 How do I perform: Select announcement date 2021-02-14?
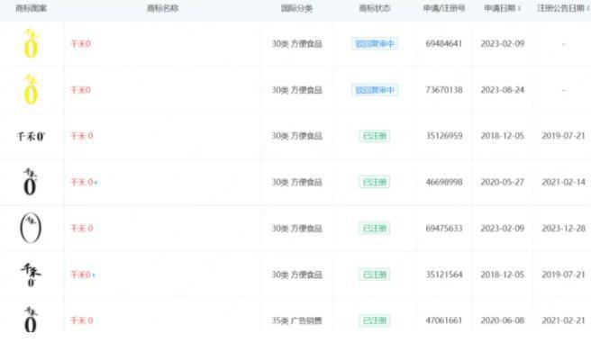(x=563, y=182)
